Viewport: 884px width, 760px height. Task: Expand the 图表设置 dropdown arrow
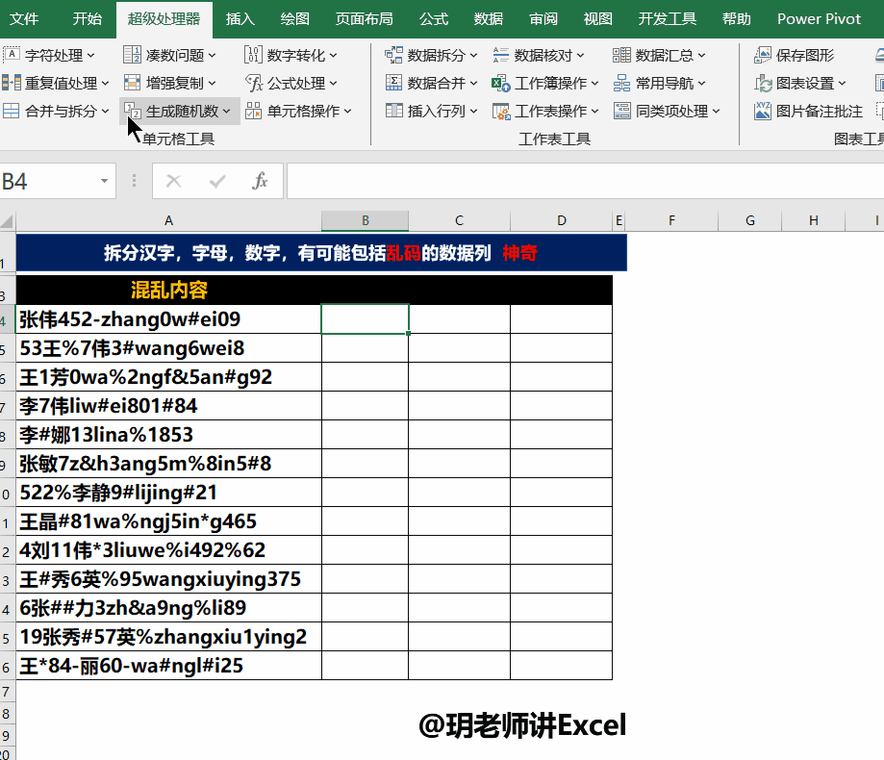click(x=842, y=84)
